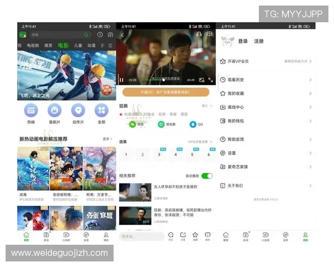Open the 简介 link beside 狂飙 title
The width and height of the screenshot is (334, 267).
click(207, 106)
